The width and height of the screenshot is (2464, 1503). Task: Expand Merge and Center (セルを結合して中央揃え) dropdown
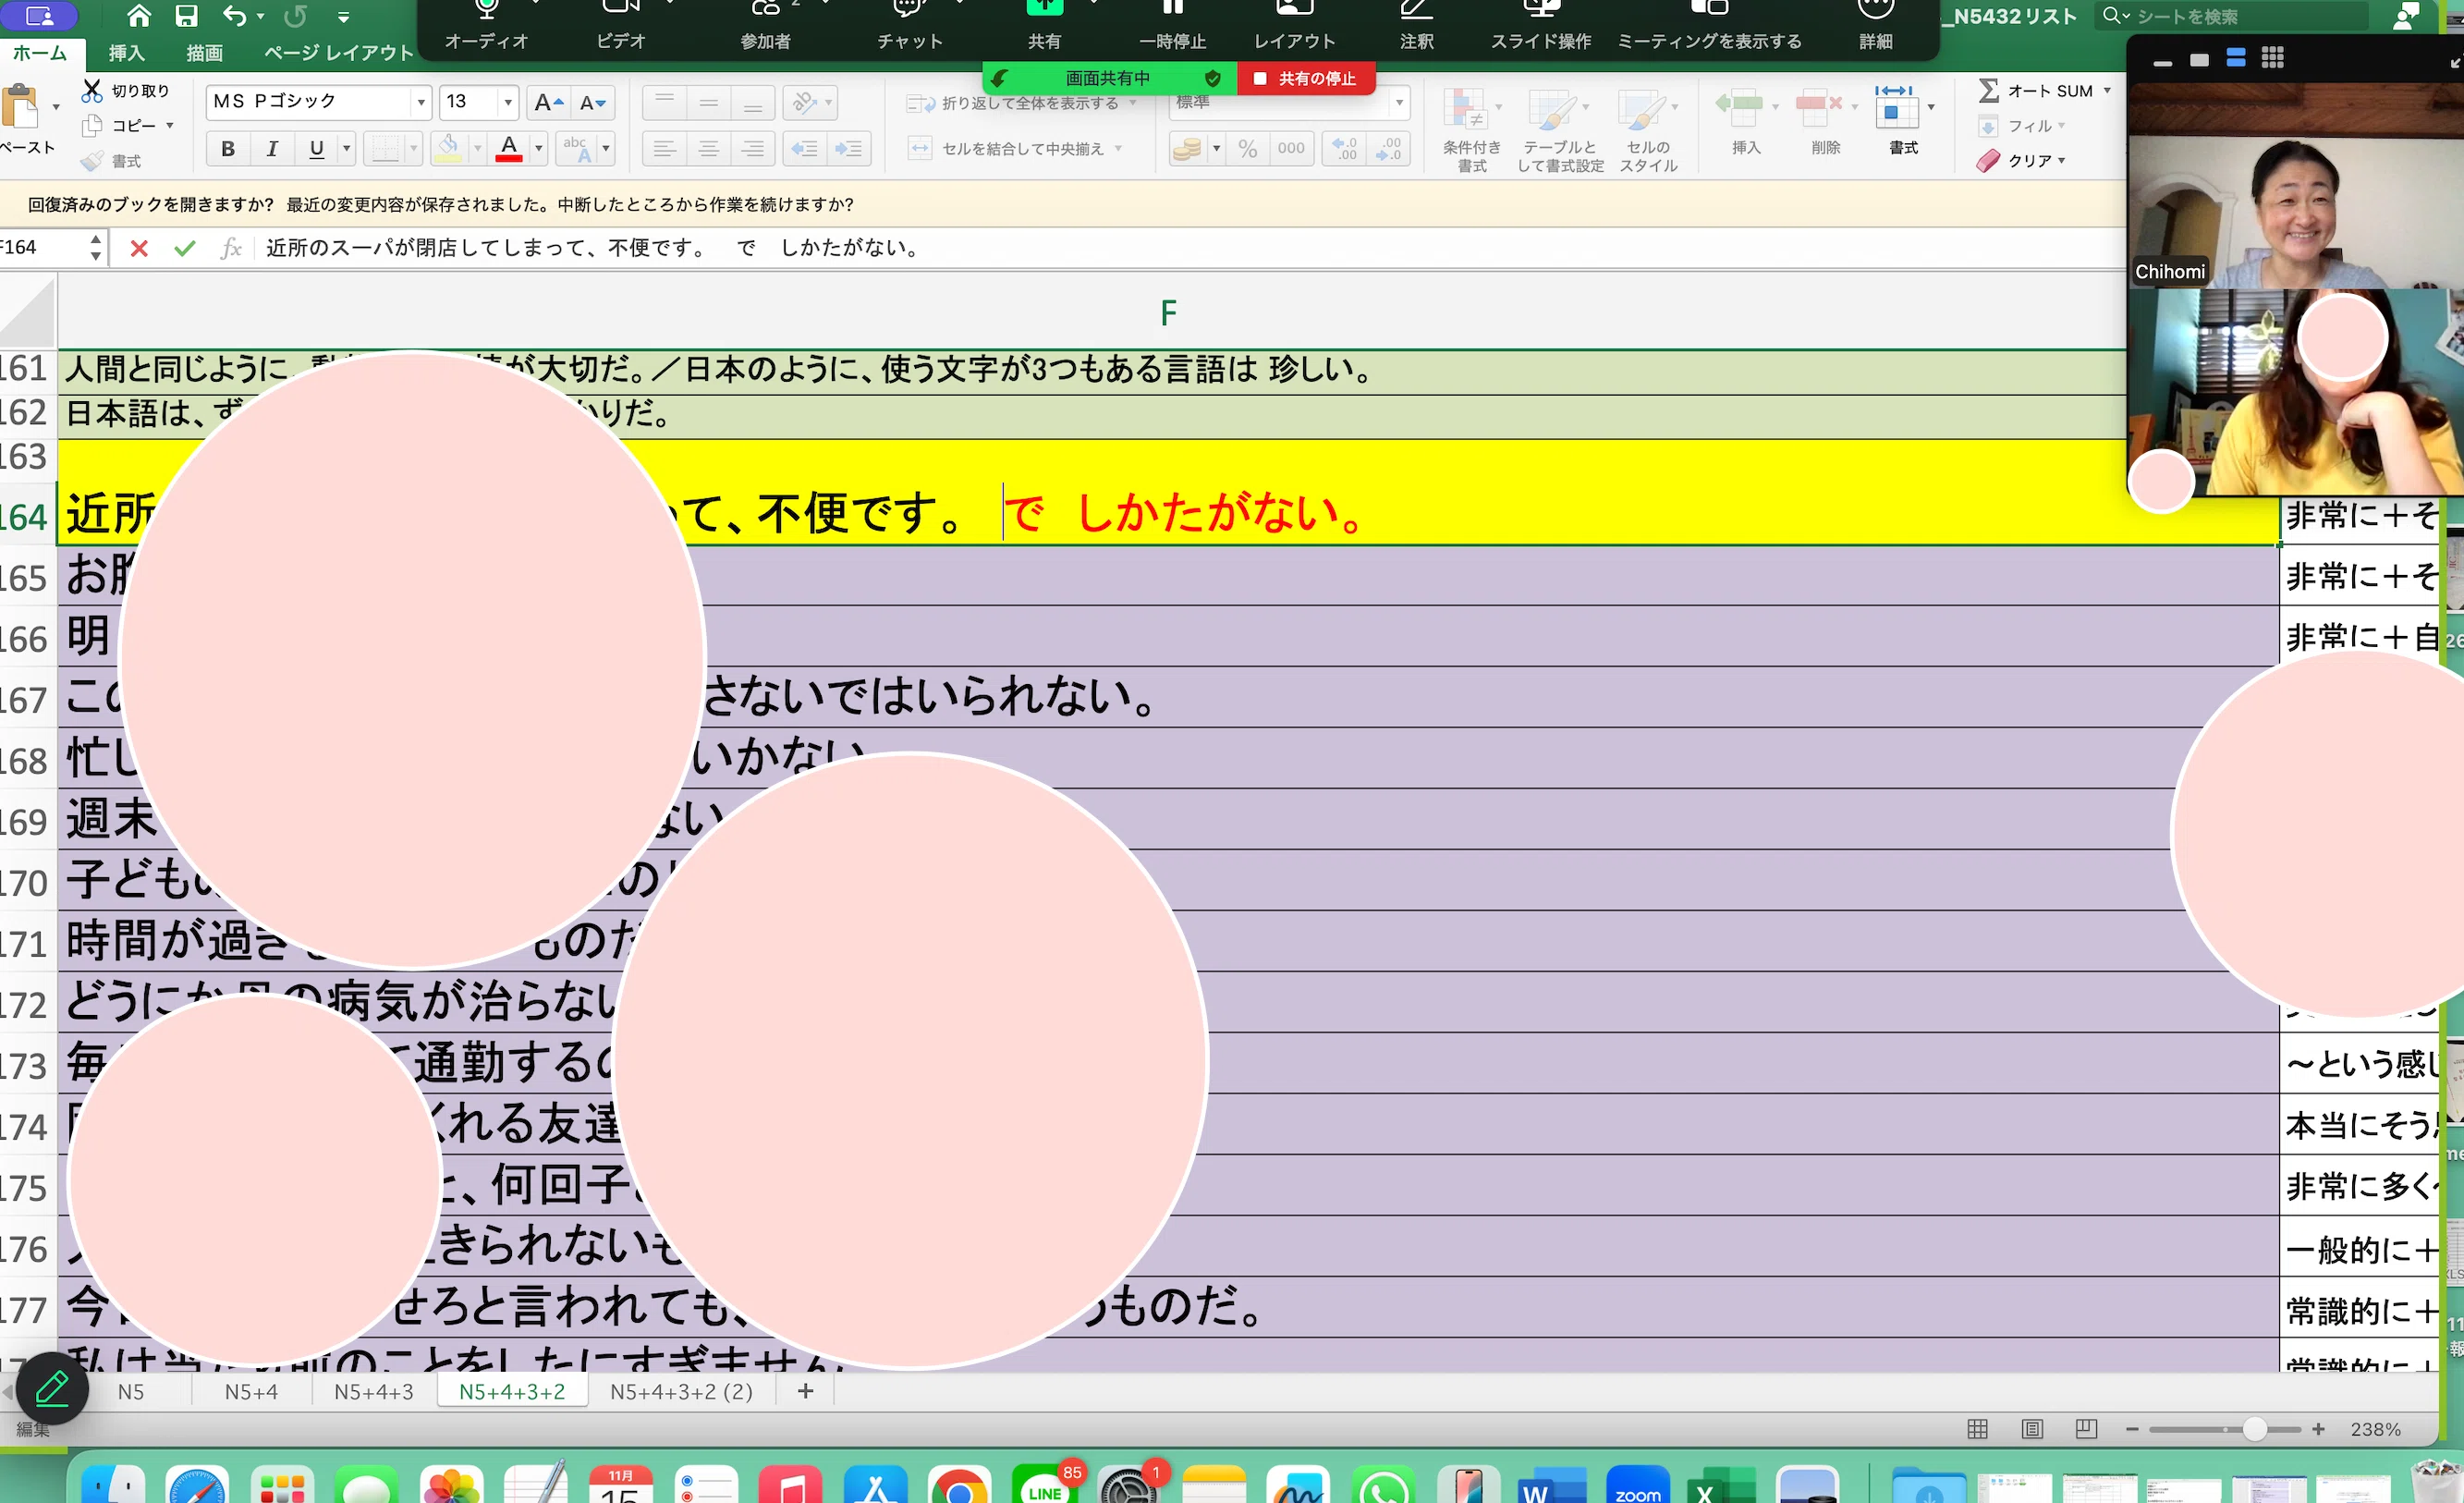pos(1118,149)
